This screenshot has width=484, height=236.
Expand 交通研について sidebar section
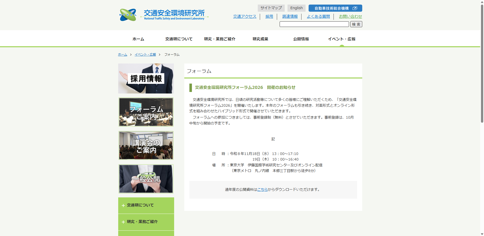click(x=146, y=205)
